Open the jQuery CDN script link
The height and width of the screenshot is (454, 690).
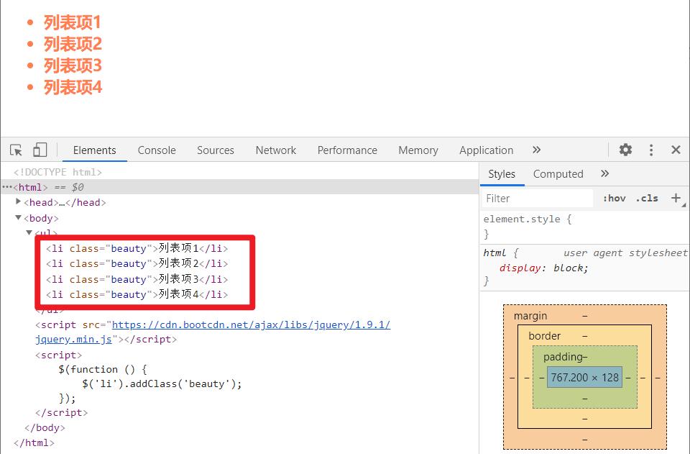click(x=251, y=324)
